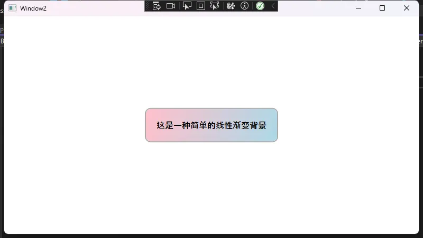Click the pink left end of gradient button
Image resolution: width=423 pixels, height=238 pixels.
click(151, 125)
